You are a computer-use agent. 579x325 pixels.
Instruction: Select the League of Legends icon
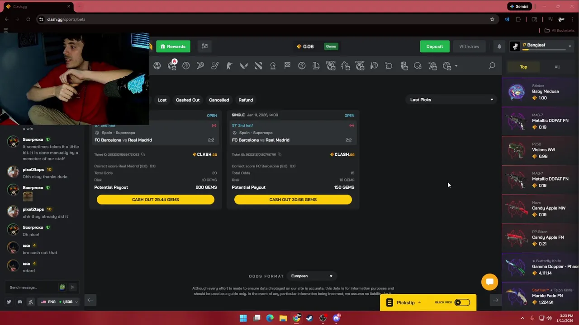click(316, 66)
